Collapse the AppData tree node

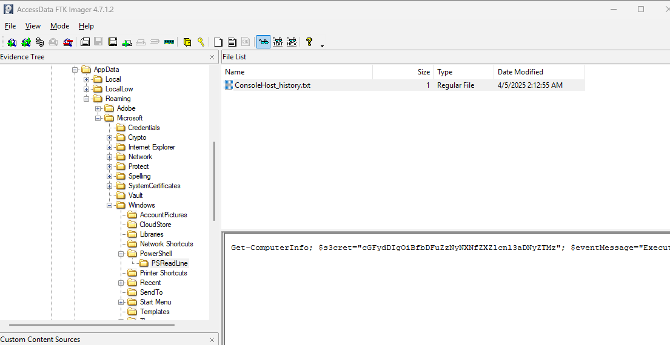click(75, 70)
